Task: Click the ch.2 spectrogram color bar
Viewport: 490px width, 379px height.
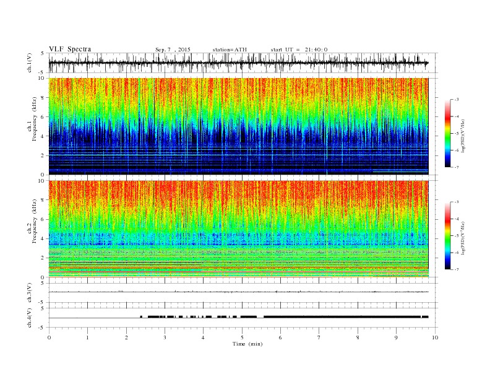Action: tap(447, 235)
